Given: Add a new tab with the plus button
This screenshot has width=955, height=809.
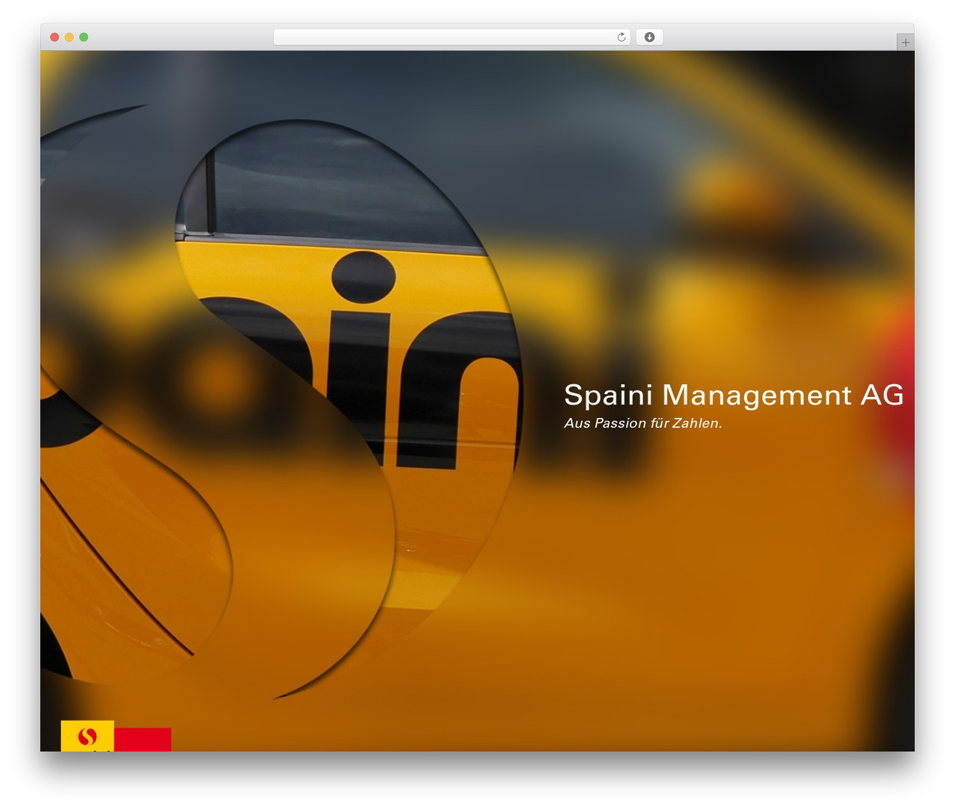Looking at the screenshot, I should (x=905, y=43).
